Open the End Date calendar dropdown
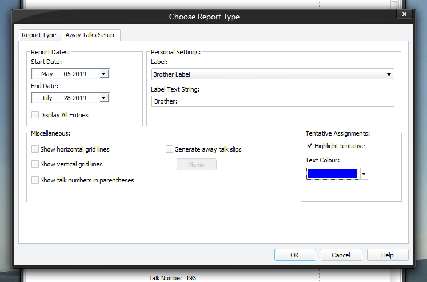Screen dimensions: 427x282 click(x=103, y=98)
